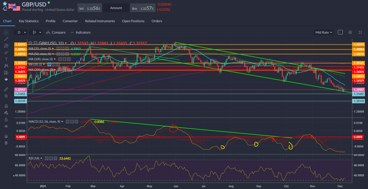This screenshot has height=189, width=368.
Task: Open the Related Instruments tab
Action: pyautogui.click(x=100, y=21)
